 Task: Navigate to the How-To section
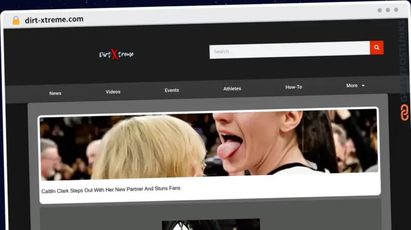tap(294, 87)
